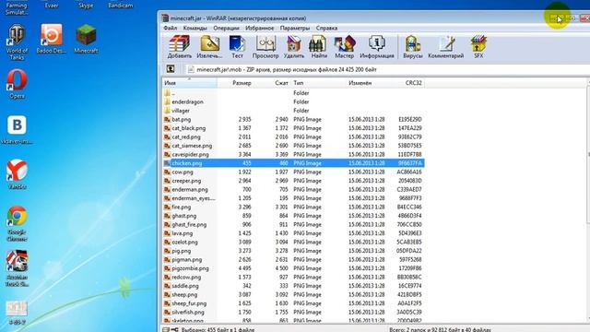
Task: Click the Найти (Find) binoculars icon
Action: [x=319, y=47]
